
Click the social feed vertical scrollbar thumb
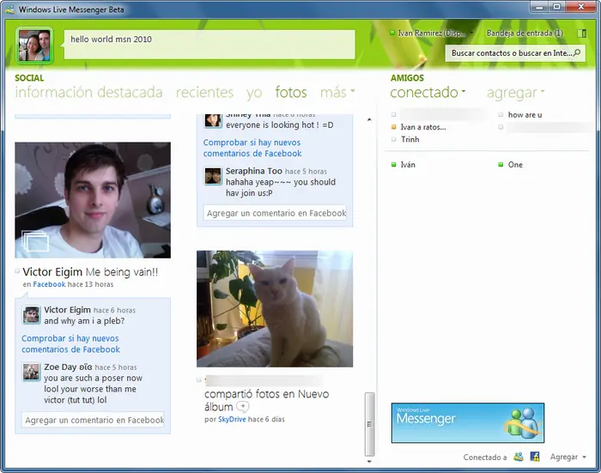coord(369,423)
